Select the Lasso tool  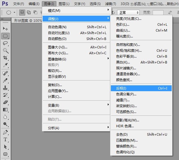pyautogui.click(x=5, y=43)
